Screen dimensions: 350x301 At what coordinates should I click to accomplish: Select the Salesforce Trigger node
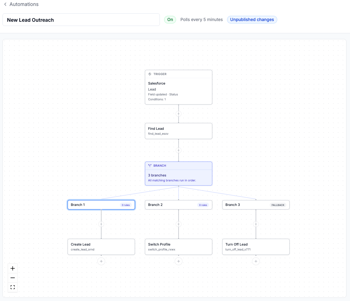click(x=179, y=87)
